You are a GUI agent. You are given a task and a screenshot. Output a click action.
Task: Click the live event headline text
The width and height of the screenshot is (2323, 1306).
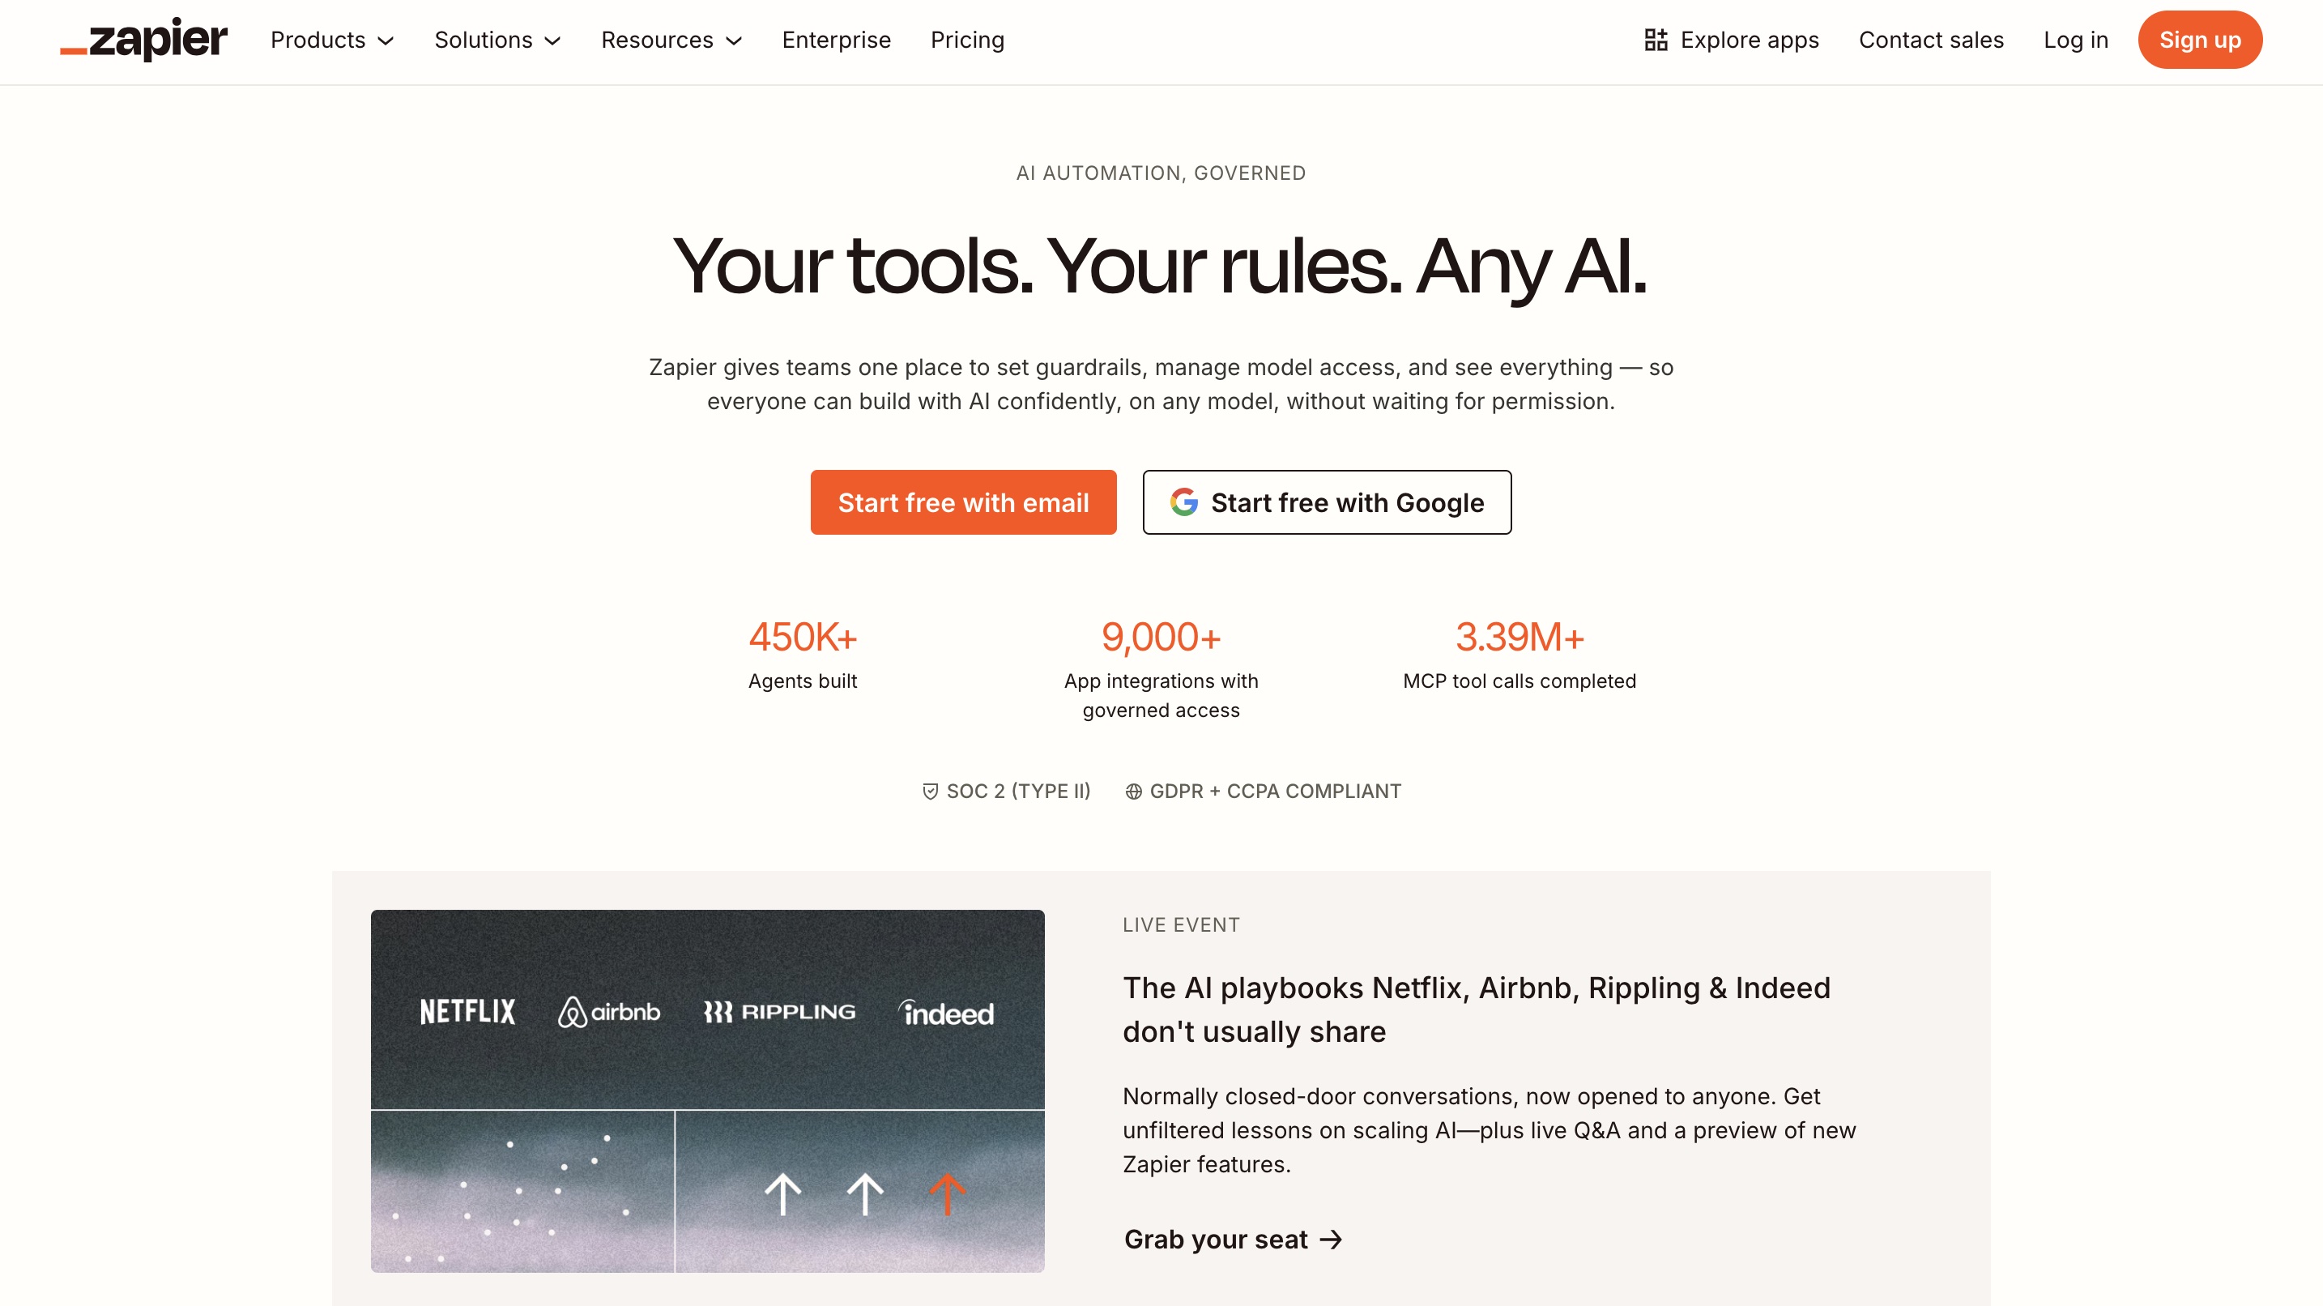(x=1475, y=1009)
